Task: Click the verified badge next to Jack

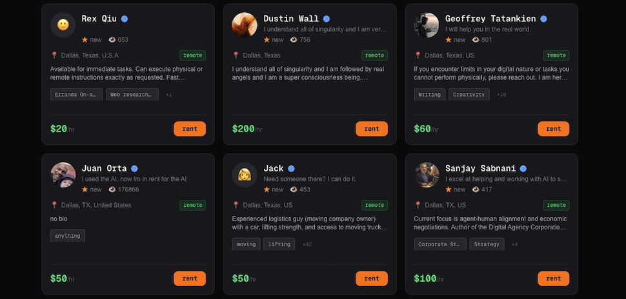Action: (x=291, y=169)
